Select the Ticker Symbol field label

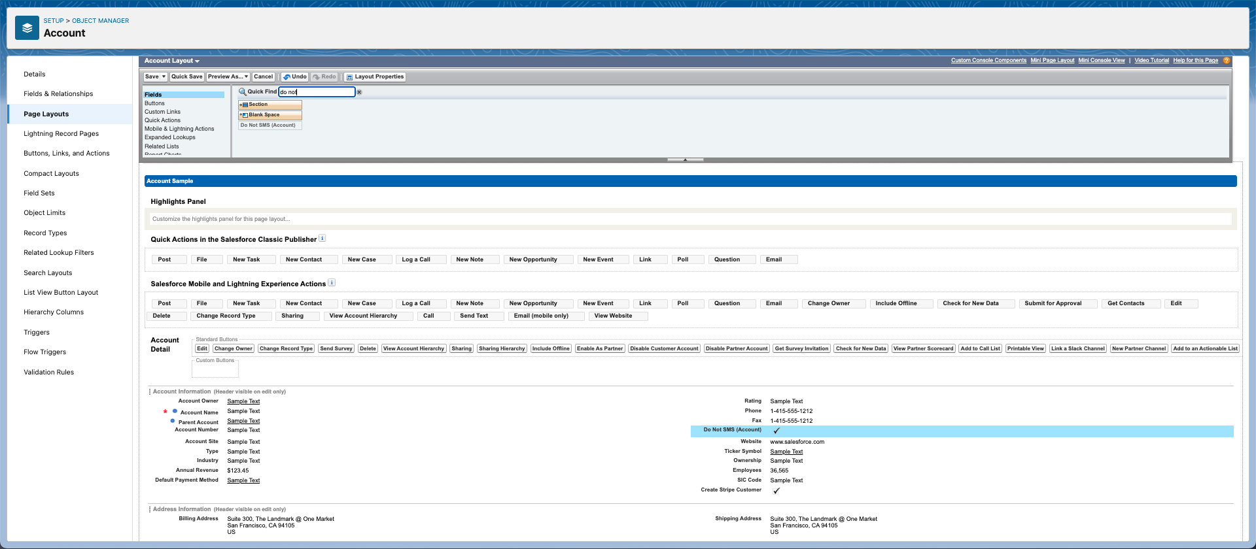tap(742, 452)
